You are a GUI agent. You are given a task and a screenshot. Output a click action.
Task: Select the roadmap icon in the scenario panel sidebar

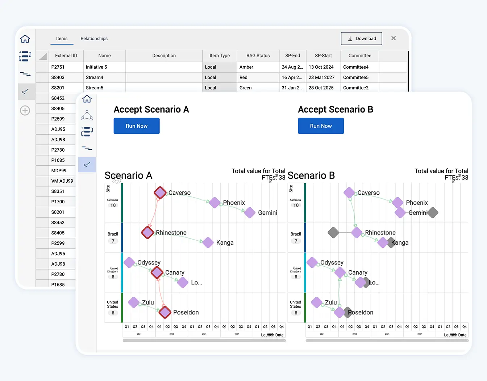[87, 148]
